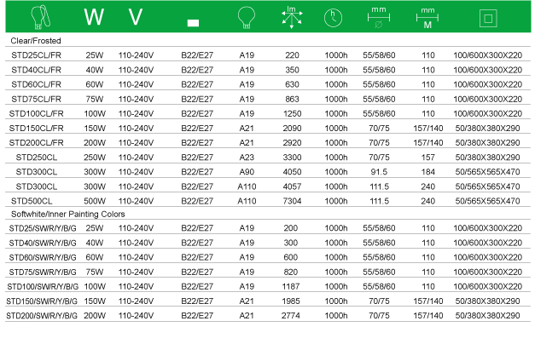Select the Clear/Frosted section heading
535x344 pixels.
click(35, 40)
